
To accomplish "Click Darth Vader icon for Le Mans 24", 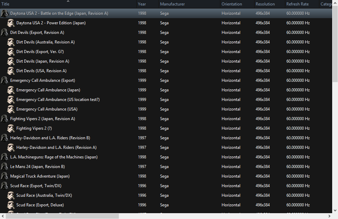I will click(x=4, y=167).
